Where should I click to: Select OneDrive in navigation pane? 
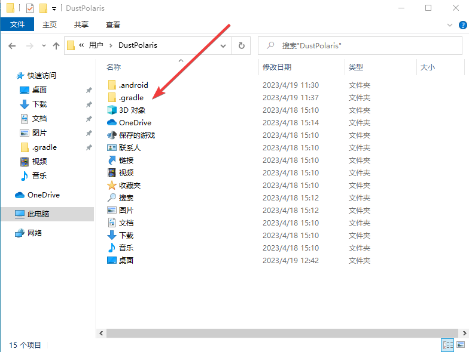(43, 194)
